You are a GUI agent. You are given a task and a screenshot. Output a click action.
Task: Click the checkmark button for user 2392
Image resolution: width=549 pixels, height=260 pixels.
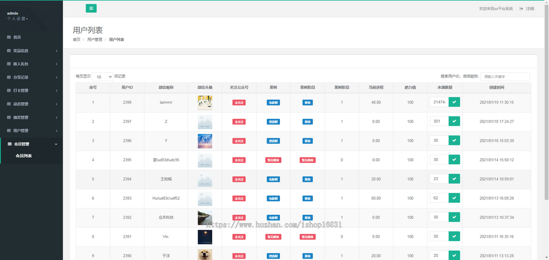coord(454,217)
